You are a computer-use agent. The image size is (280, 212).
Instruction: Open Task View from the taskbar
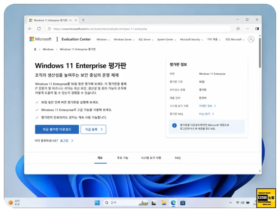(x=154, y=203)
